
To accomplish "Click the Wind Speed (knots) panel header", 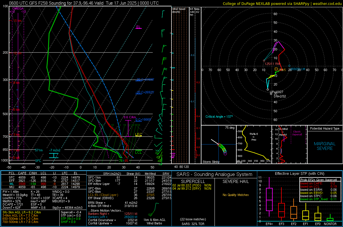I will click(179, 10).
